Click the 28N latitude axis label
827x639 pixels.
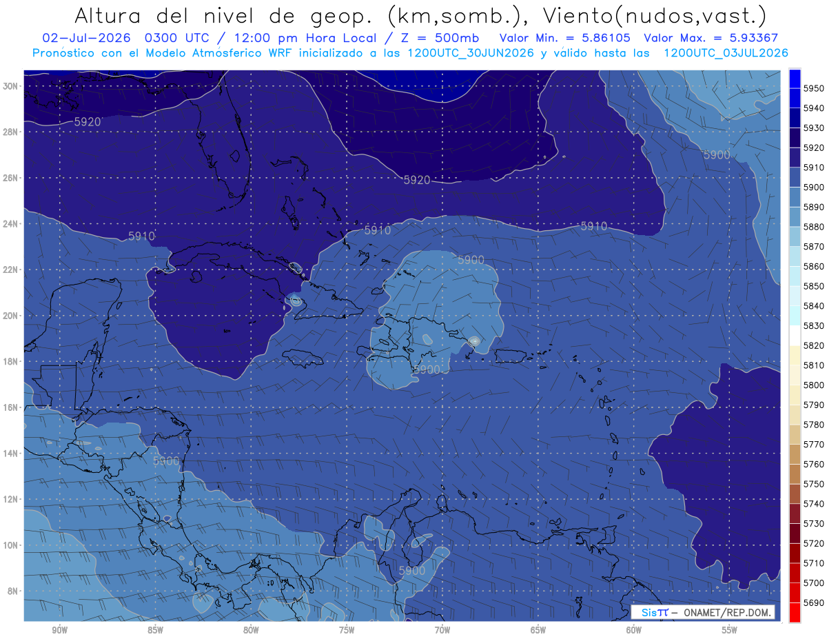11,132
